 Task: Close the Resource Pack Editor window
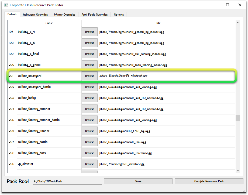click(240, 5)
